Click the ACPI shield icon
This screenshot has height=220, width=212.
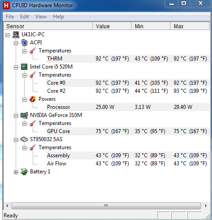tap(24, 43)
